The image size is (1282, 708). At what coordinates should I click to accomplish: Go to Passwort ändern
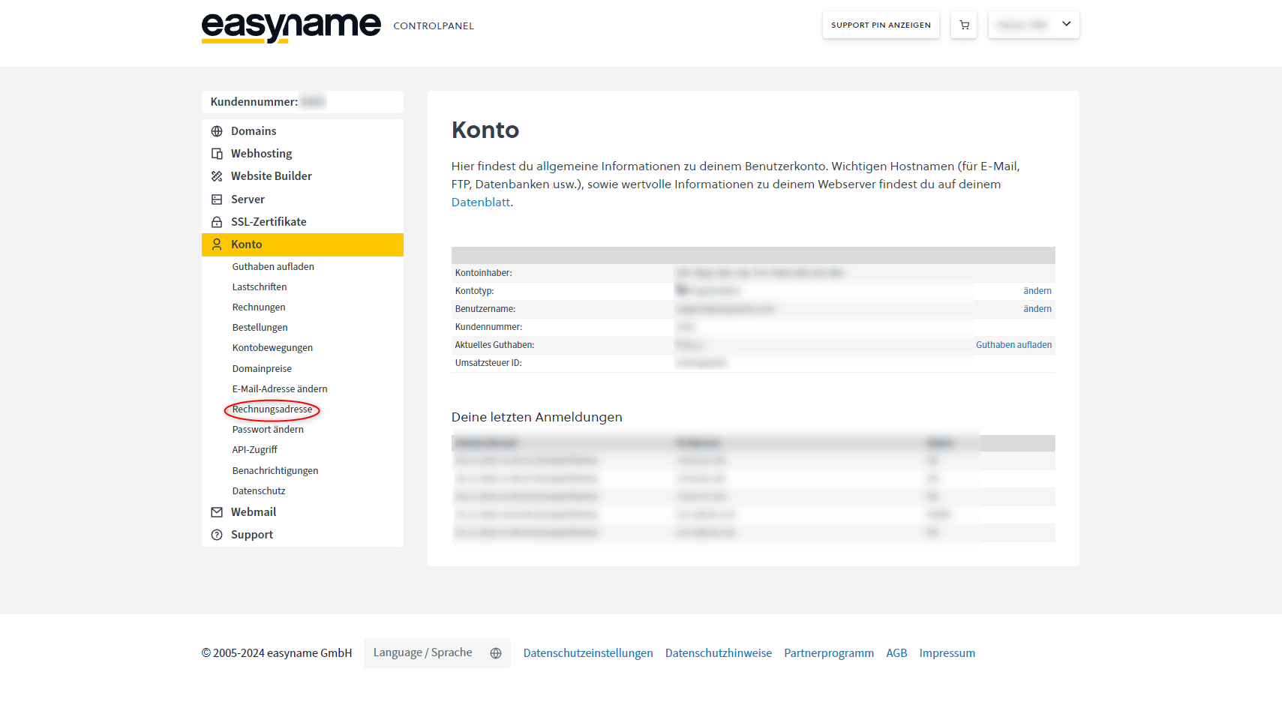[x=268, y=430]
